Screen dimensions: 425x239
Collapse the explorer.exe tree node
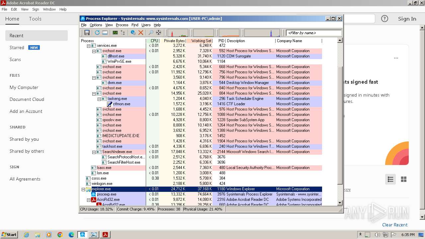pos(83,189)
